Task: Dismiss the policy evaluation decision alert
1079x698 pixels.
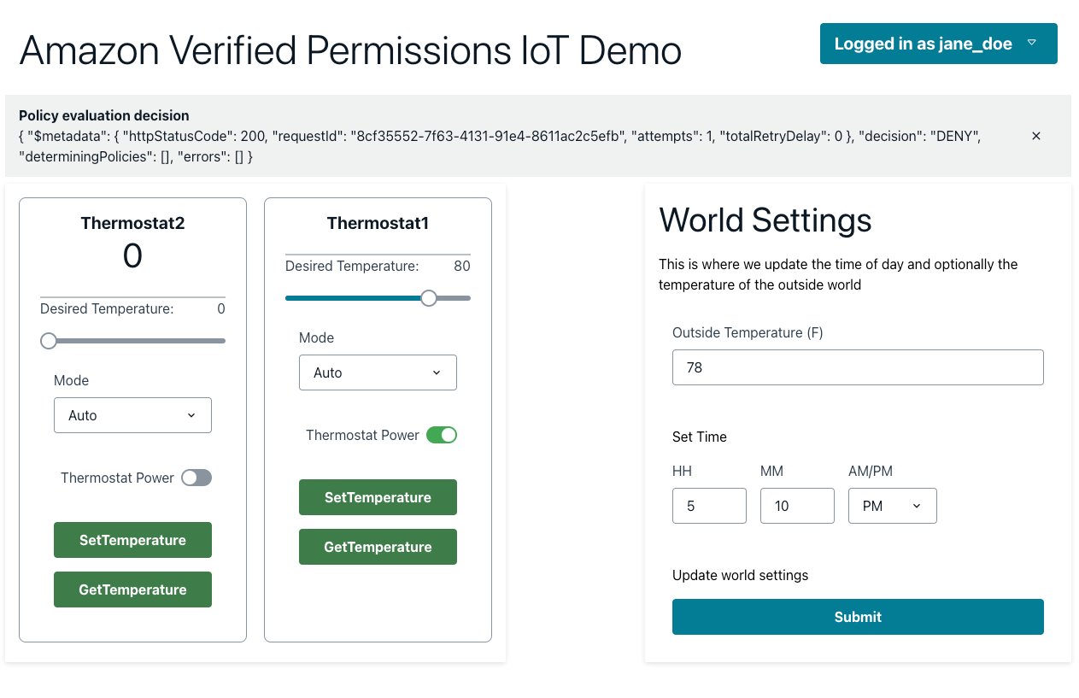Action: (x=1036, y=136)
